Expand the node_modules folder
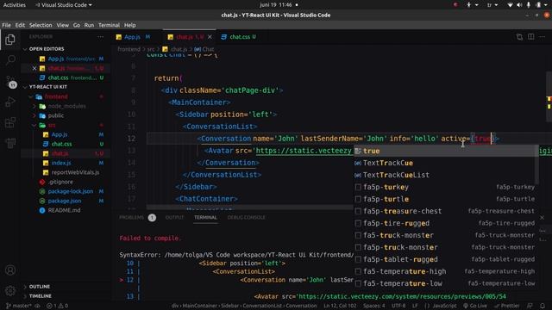The image size is (552, 310). 66,106
